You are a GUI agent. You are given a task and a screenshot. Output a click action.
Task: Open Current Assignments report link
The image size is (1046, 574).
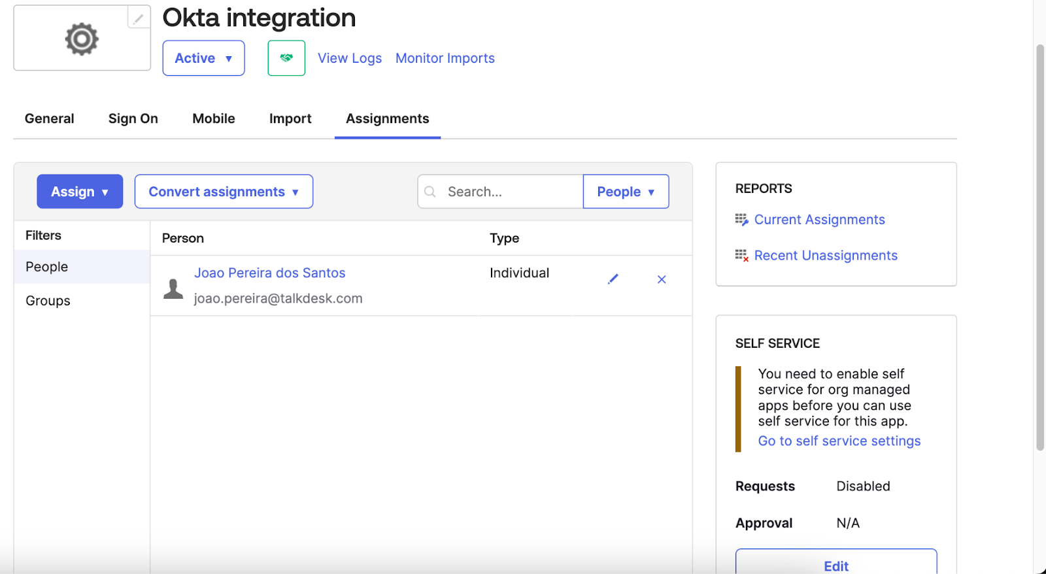click(x=820, y=220)
